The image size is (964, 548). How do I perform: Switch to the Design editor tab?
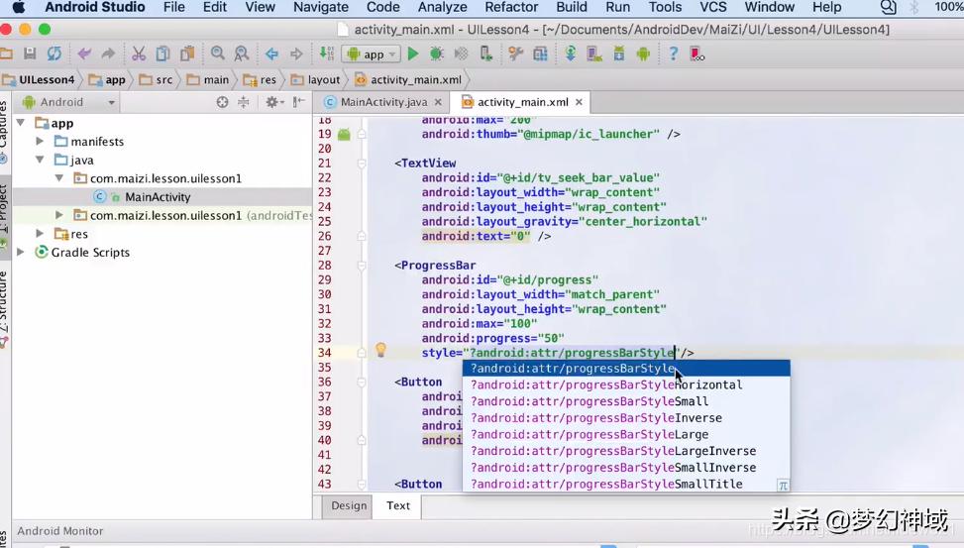point(349,505)
